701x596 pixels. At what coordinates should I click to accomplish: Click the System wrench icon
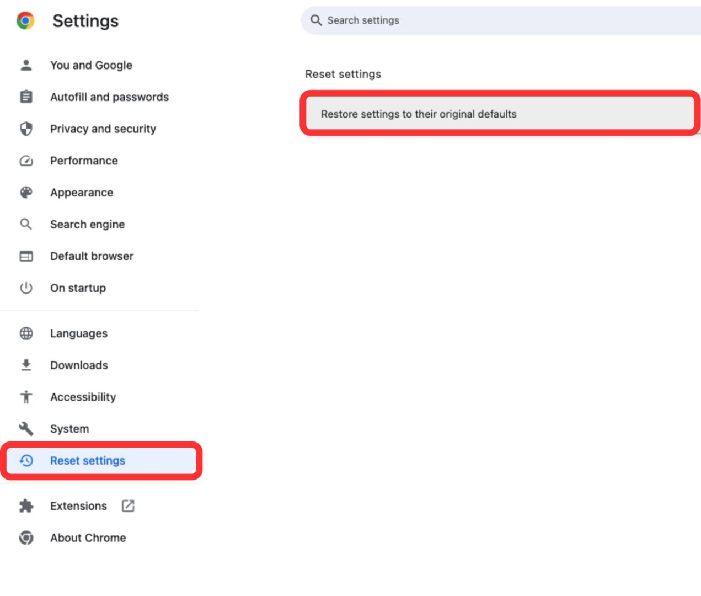[26, 428]
